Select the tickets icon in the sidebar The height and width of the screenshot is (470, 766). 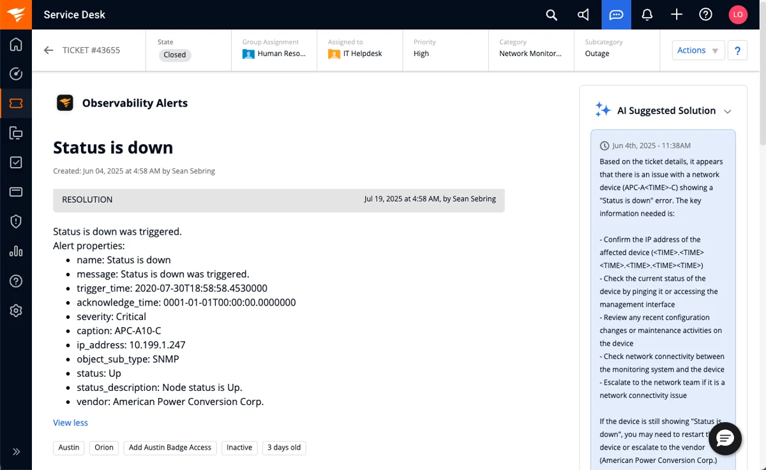coord(16,103)
